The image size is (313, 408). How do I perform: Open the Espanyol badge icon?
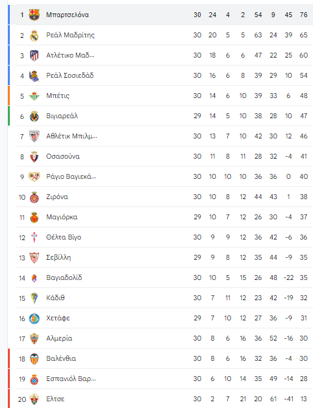34,379
